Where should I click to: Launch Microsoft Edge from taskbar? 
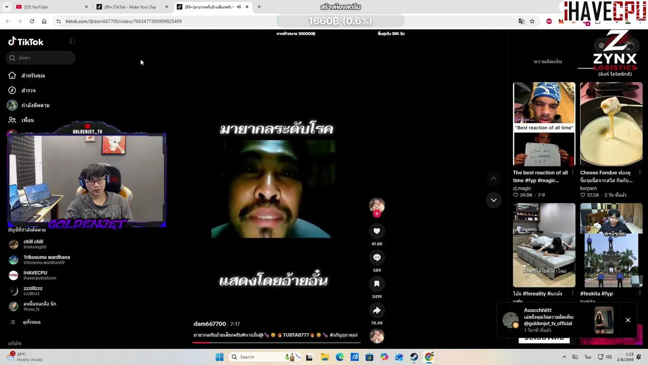coord(340,357)
